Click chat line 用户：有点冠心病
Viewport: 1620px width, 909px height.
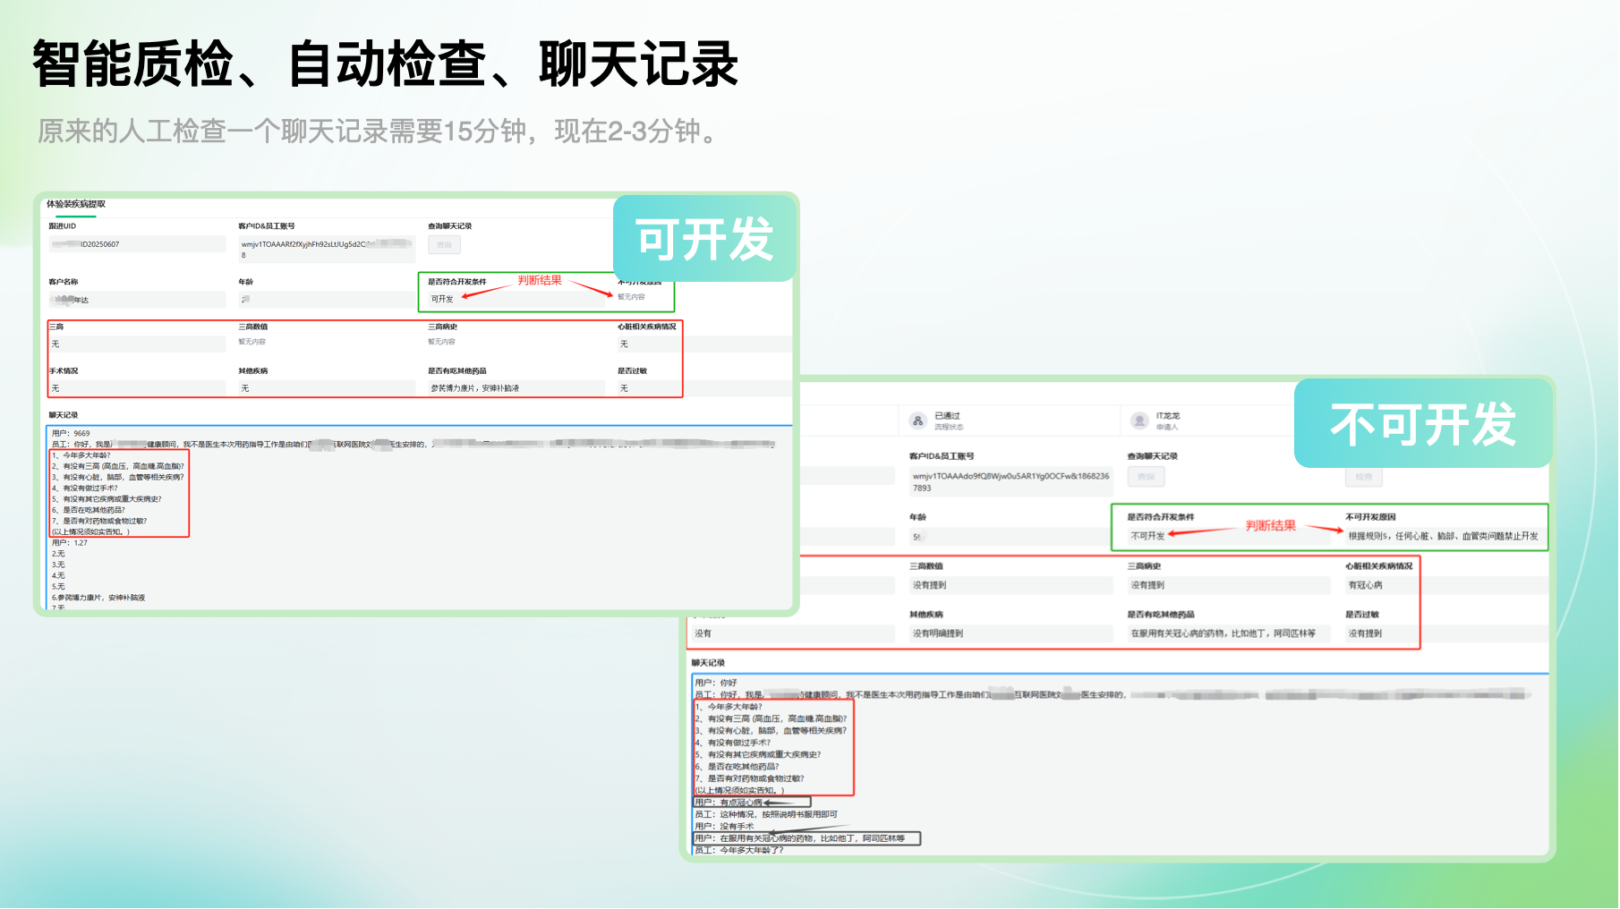[729, 803]
